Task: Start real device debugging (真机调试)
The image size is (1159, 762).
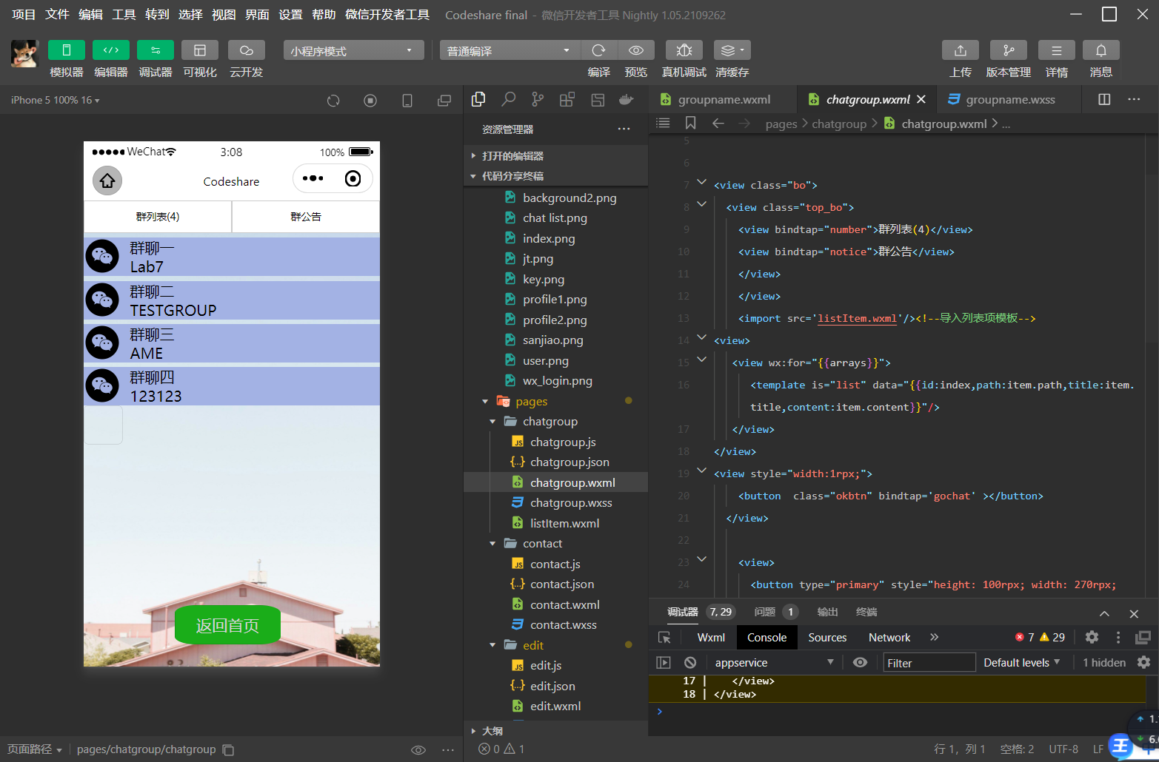Action: 684,50
